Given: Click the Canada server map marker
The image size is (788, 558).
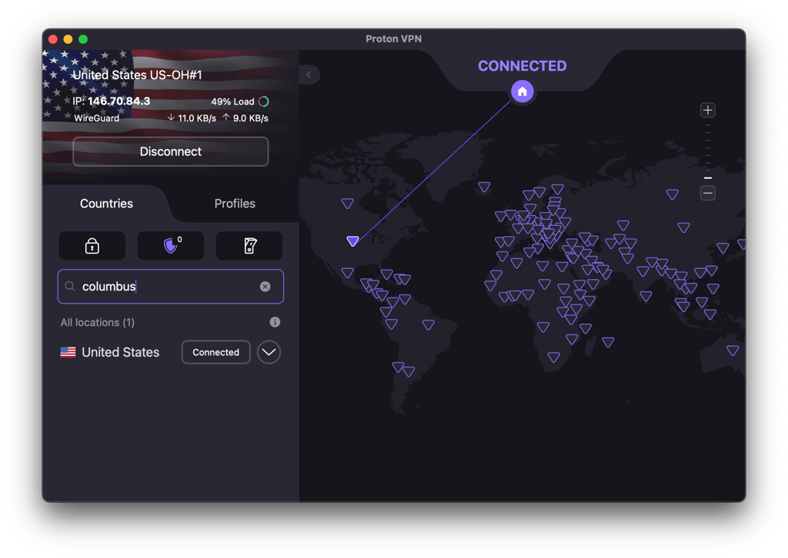Looking at the screenshot, I should coord(347,203).
